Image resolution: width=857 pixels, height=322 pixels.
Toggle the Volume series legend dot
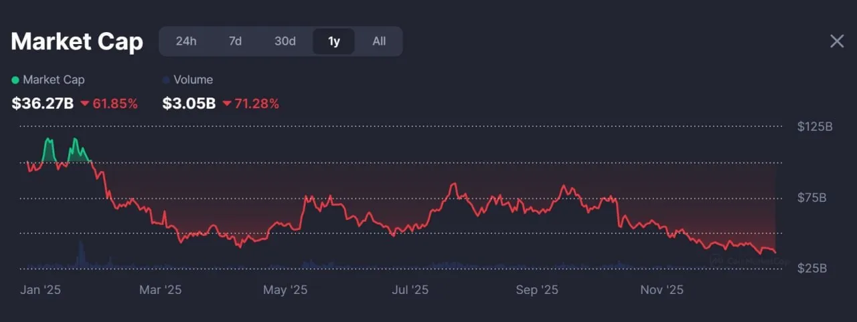coord(166,80)
